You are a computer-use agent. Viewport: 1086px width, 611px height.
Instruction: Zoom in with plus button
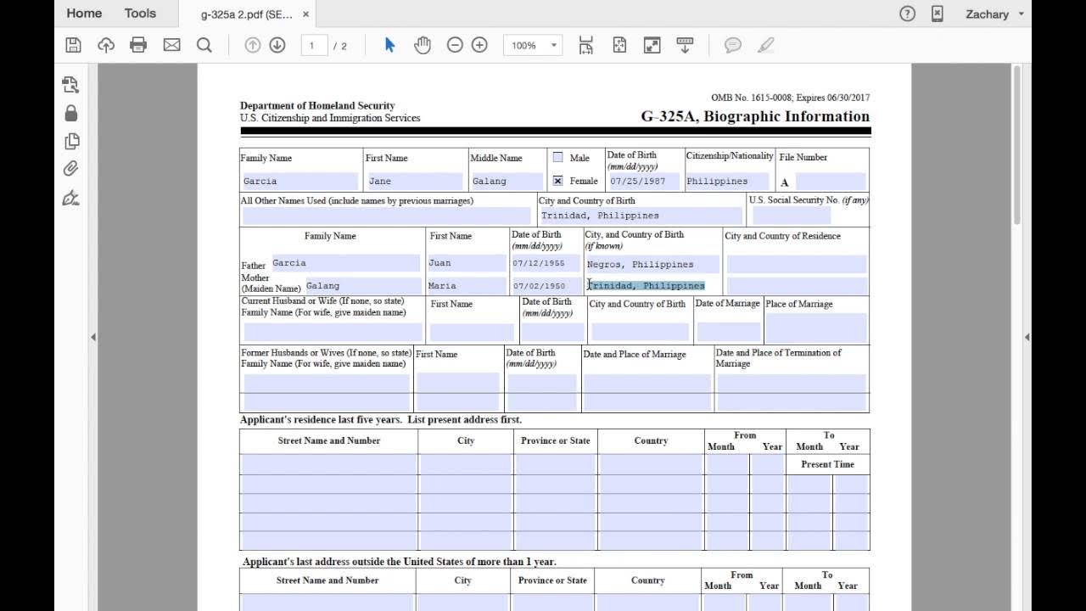(x=479, y=45)
